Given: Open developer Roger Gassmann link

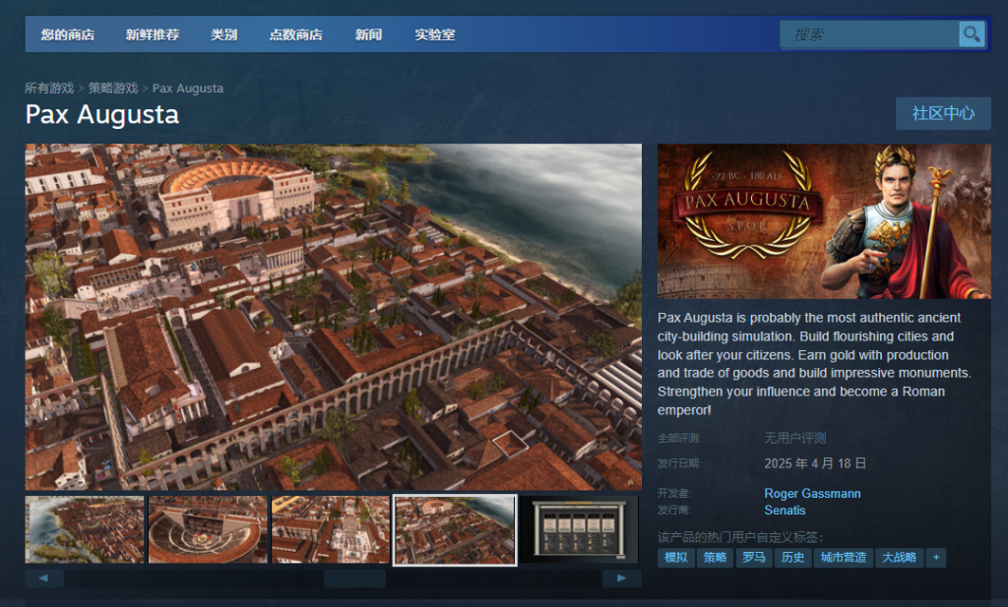Looking at the screenshot, I should (x=812, y=493).
